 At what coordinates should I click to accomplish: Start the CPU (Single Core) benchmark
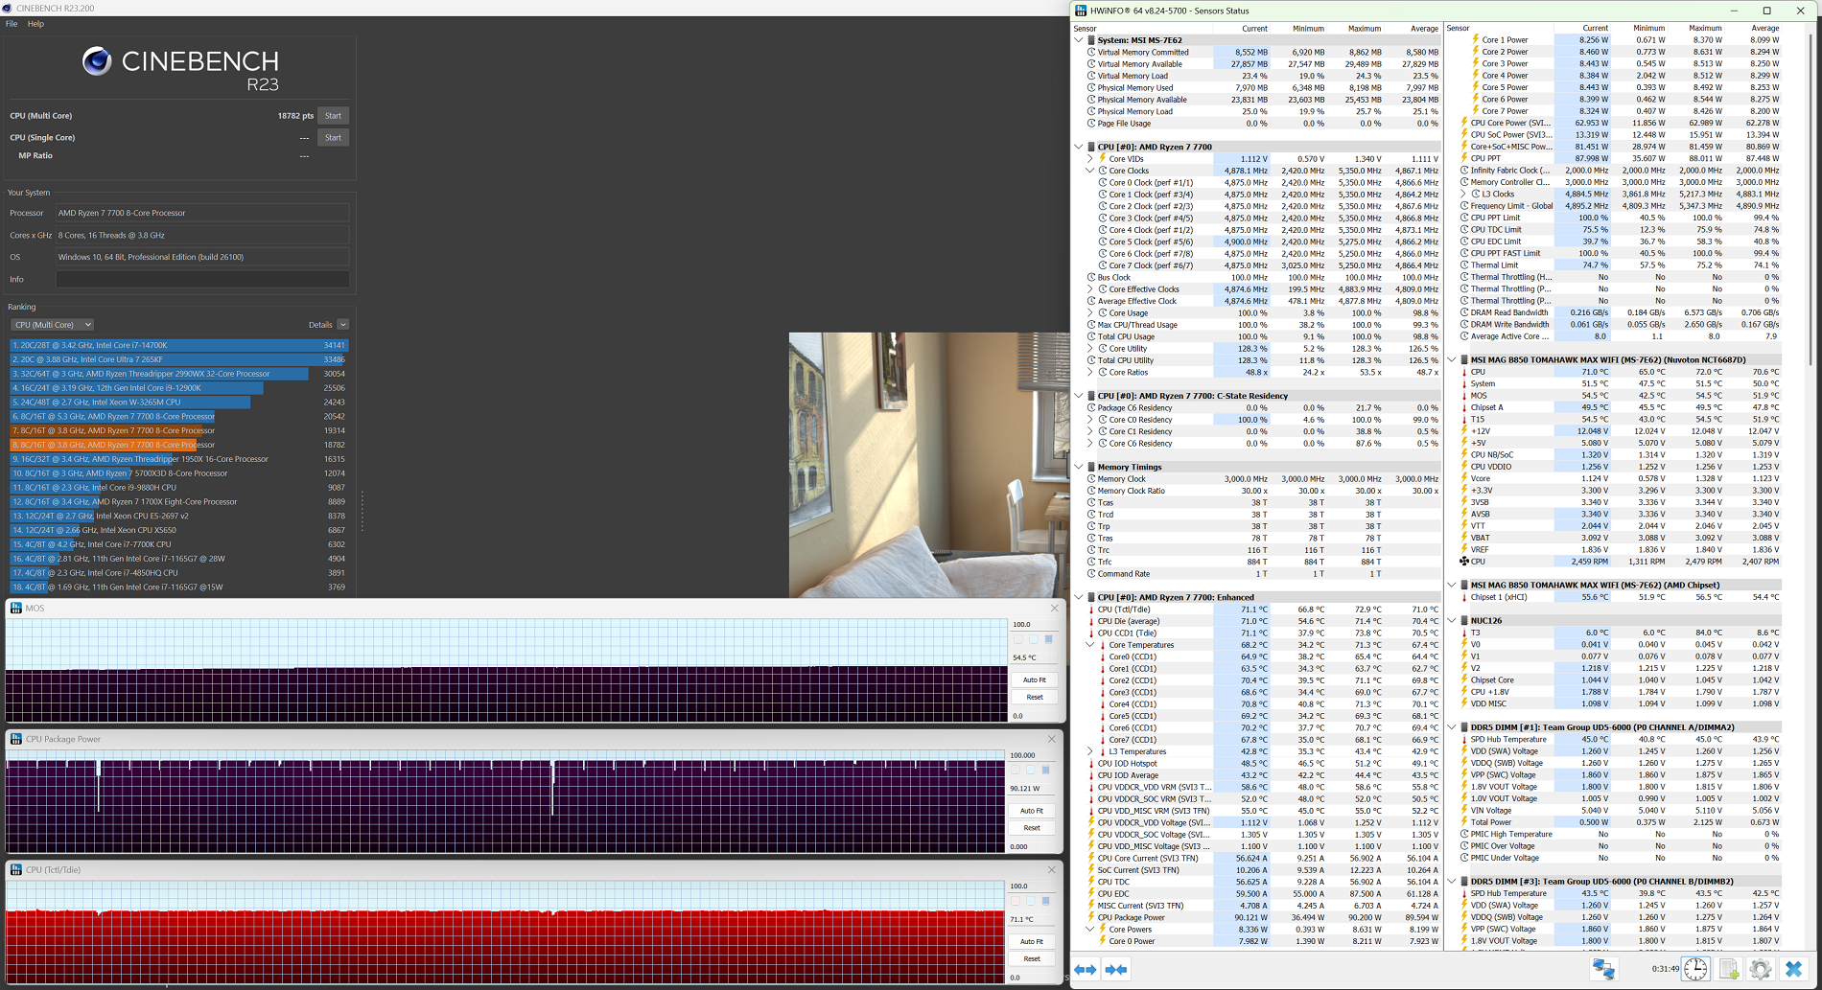(x=333, y=138)
